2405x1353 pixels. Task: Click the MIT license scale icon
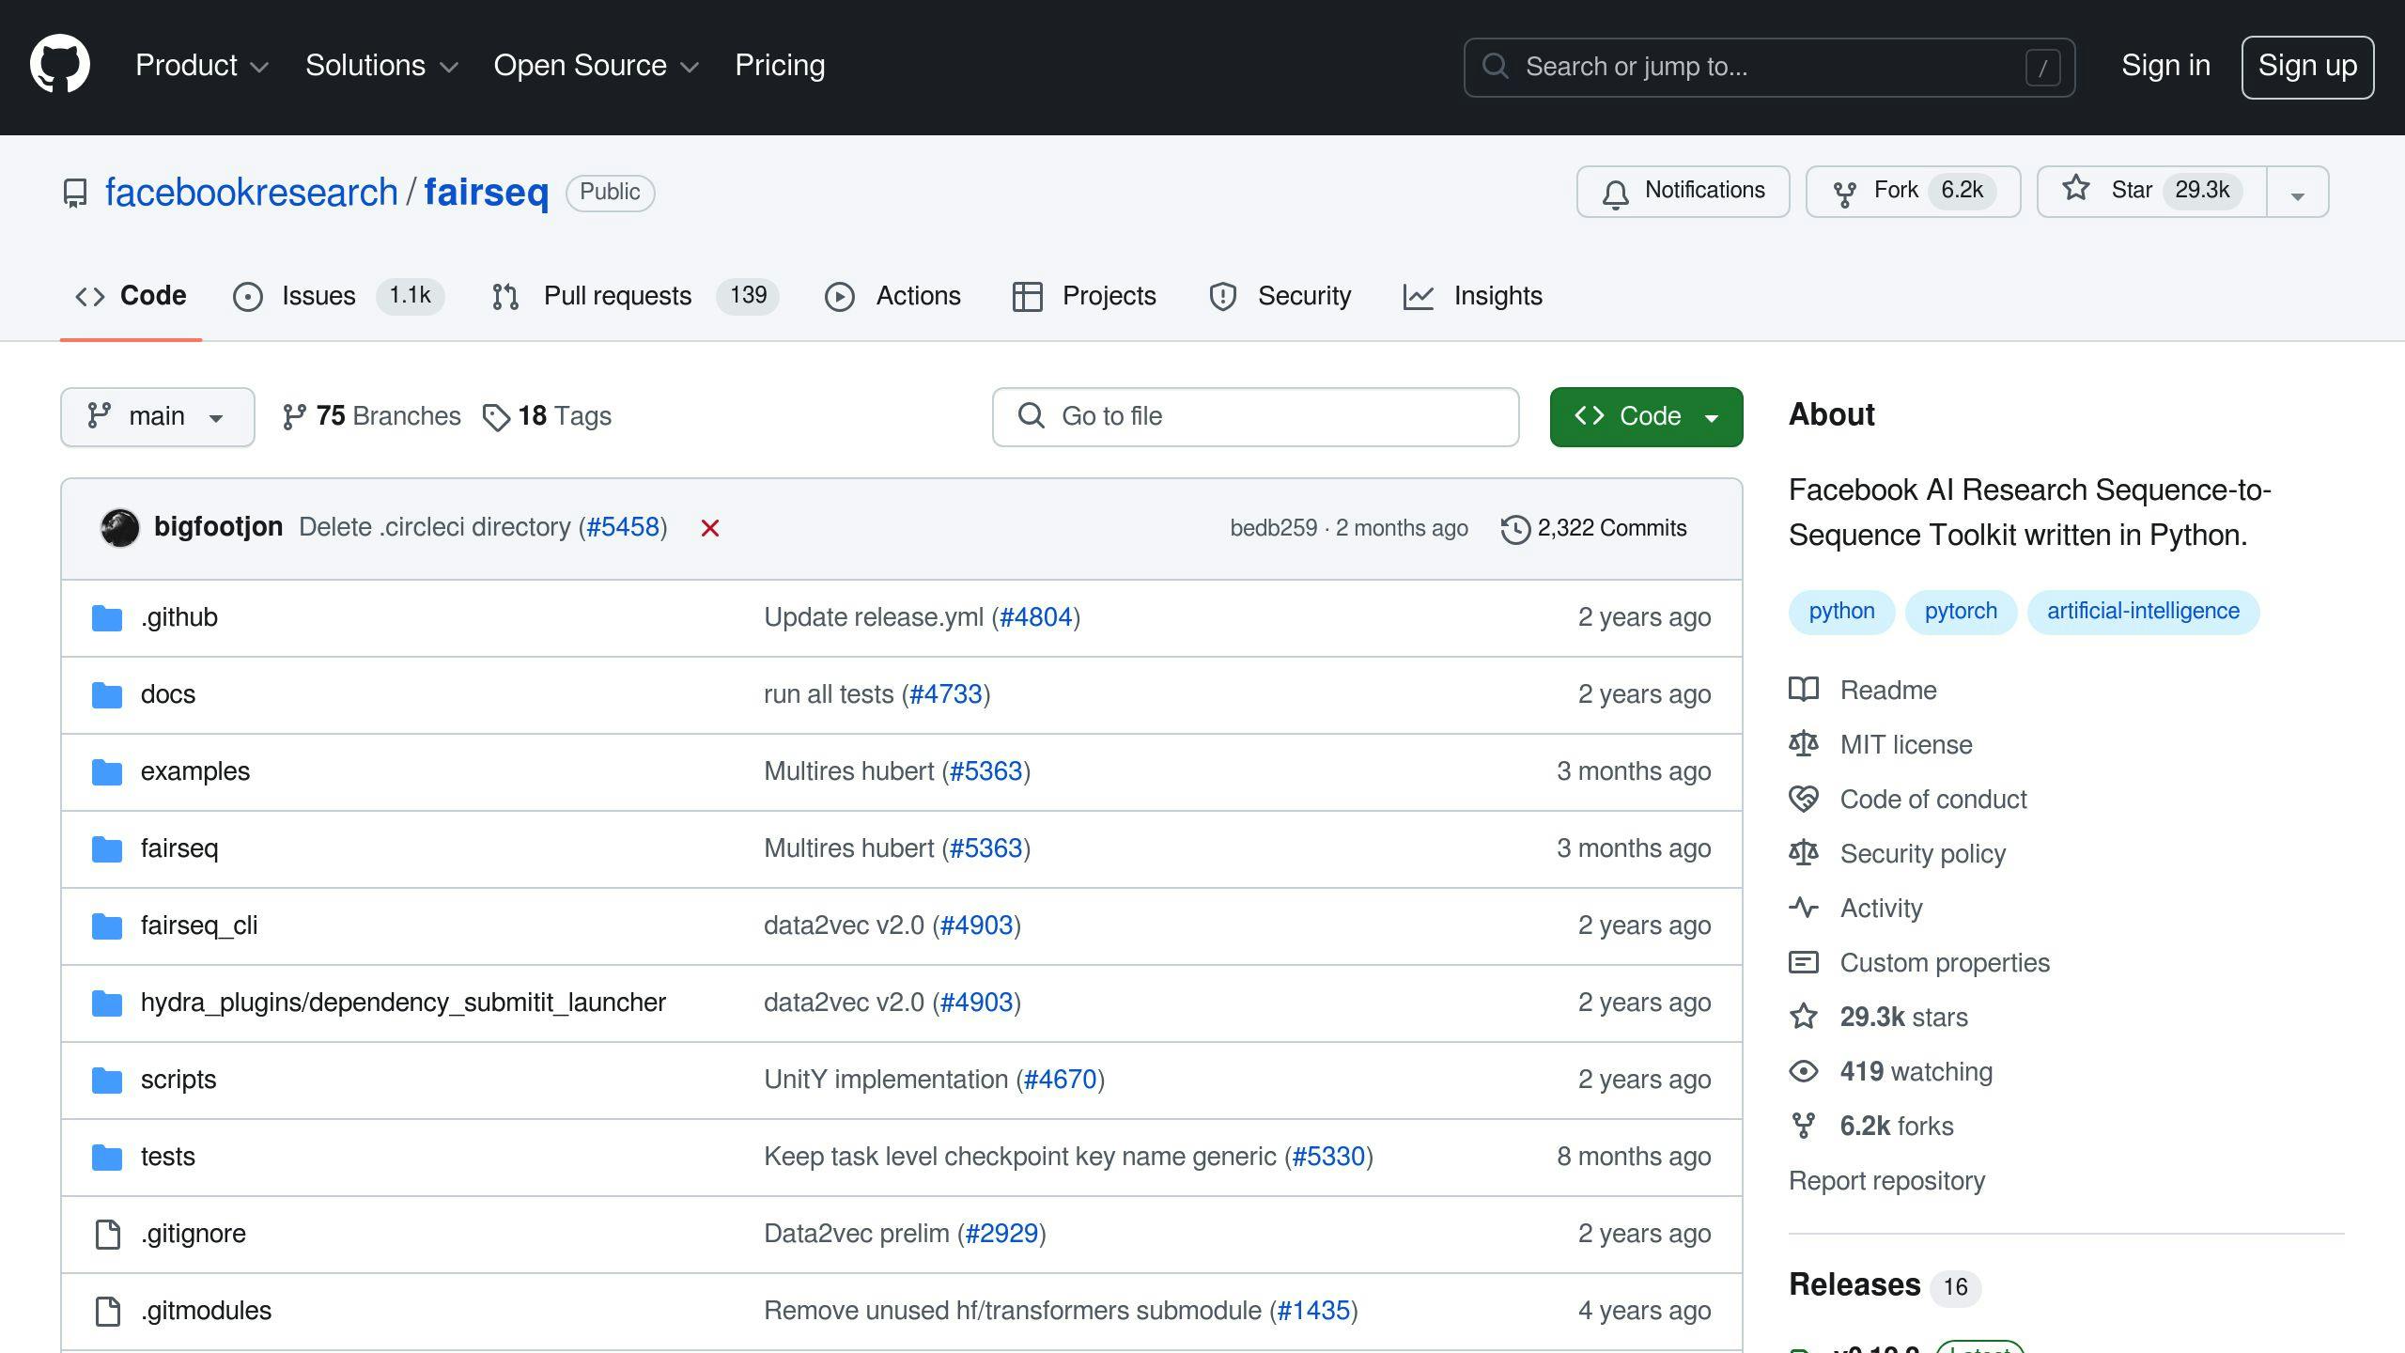pos(1803,744)
